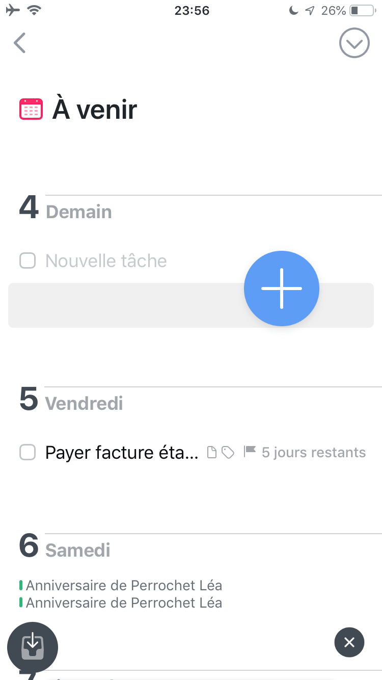Open Anniversaire de Perrochet Léa event
The height and width of the screenshot is (680, 382).
(124, 585)
